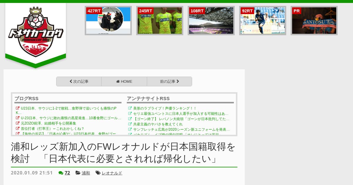The width and height of the screenshot is (353, 185).
Task: Click the アンテナサイトRSS heading
Action: 148,98
